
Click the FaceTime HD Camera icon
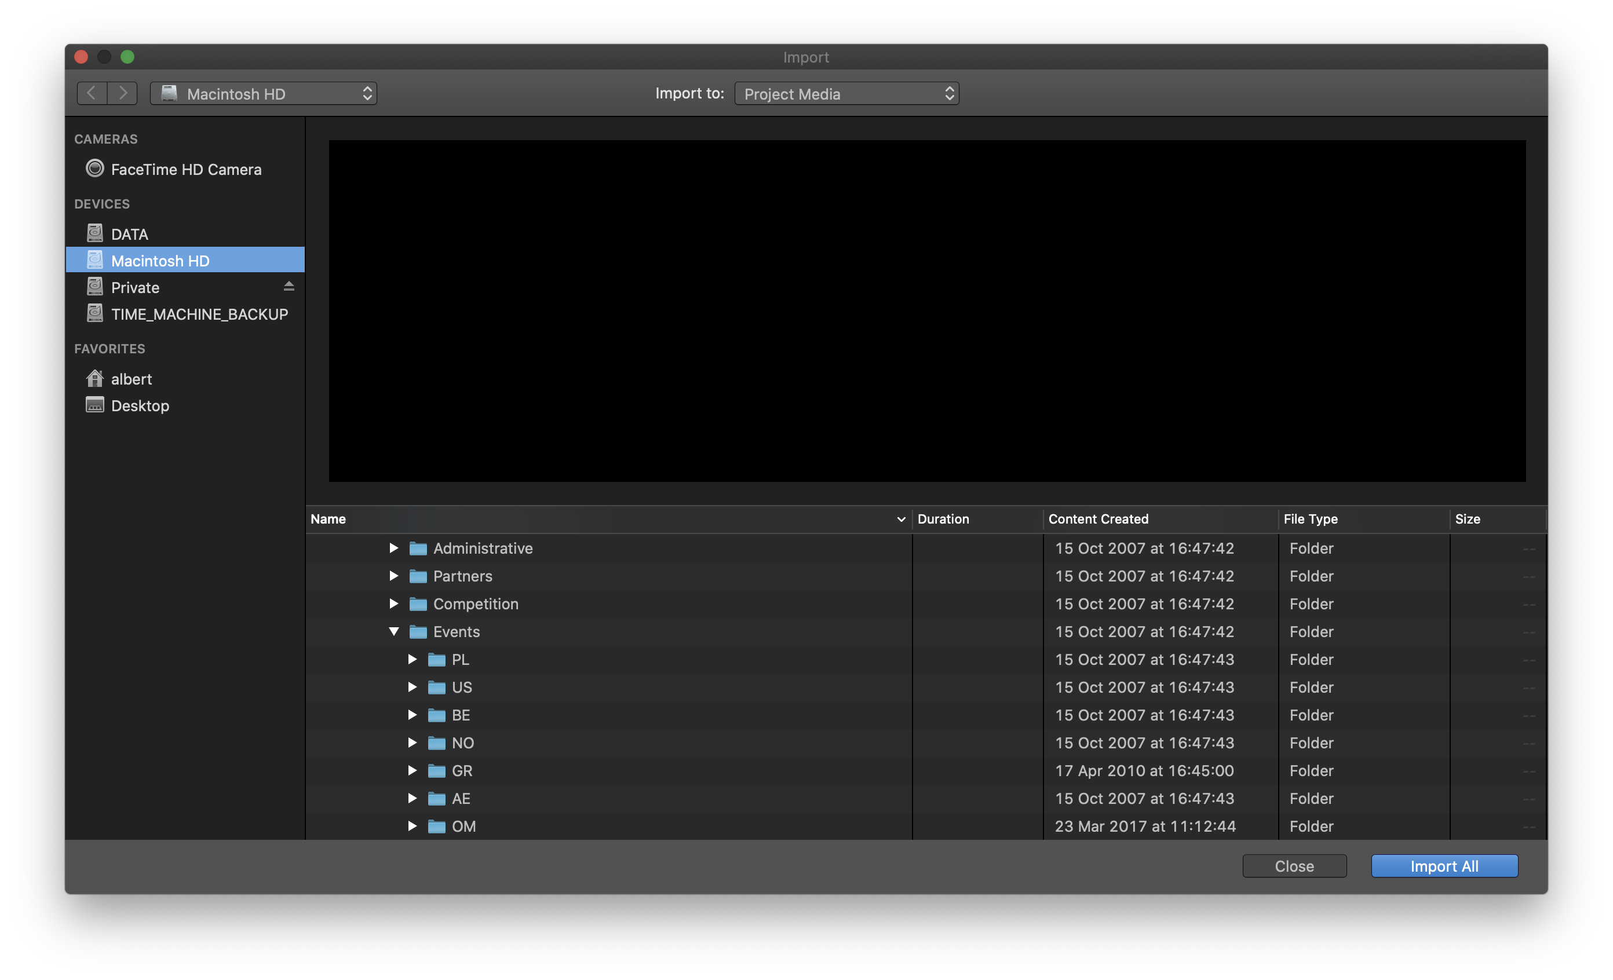click(95, 169)
